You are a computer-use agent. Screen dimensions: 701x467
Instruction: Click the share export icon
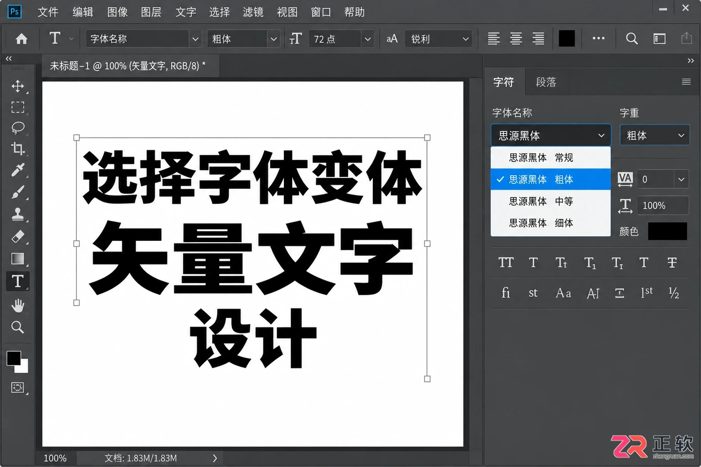click(x=686, y=38)
